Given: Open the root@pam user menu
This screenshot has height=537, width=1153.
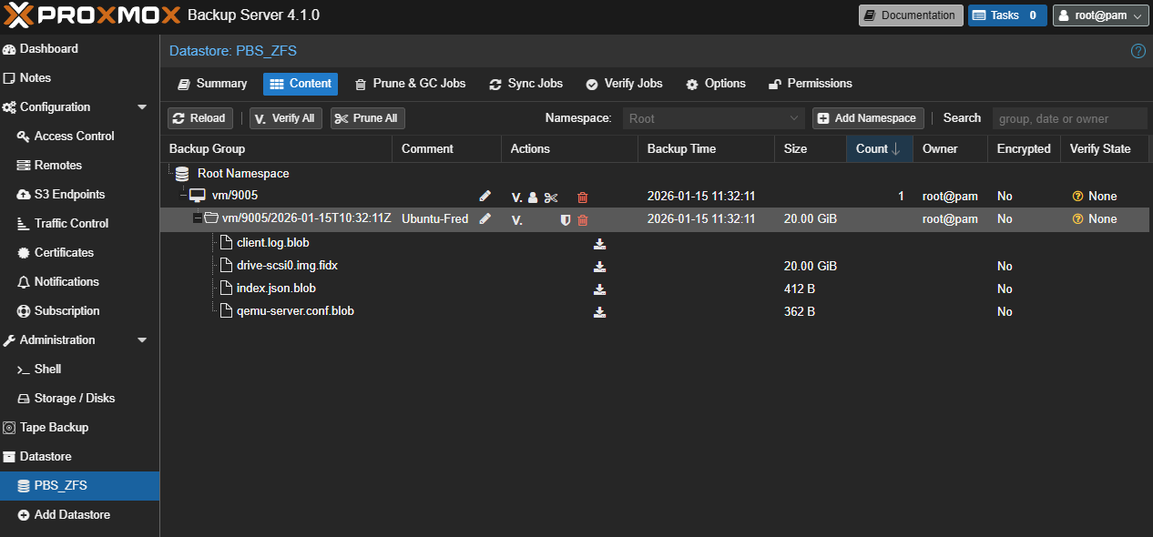Looking at the screenshot, I should click(x=1100, y=15).
